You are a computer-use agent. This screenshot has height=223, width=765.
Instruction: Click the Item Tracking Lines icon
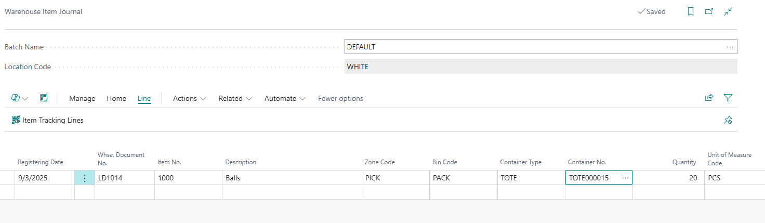click(16, 120)
